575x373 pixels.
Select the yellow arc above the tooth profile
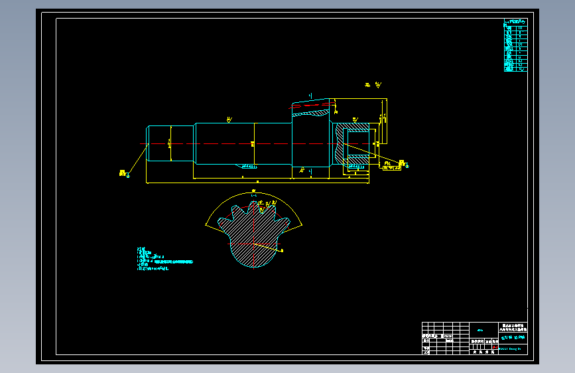pyautogui.click(x=254, y=208)
